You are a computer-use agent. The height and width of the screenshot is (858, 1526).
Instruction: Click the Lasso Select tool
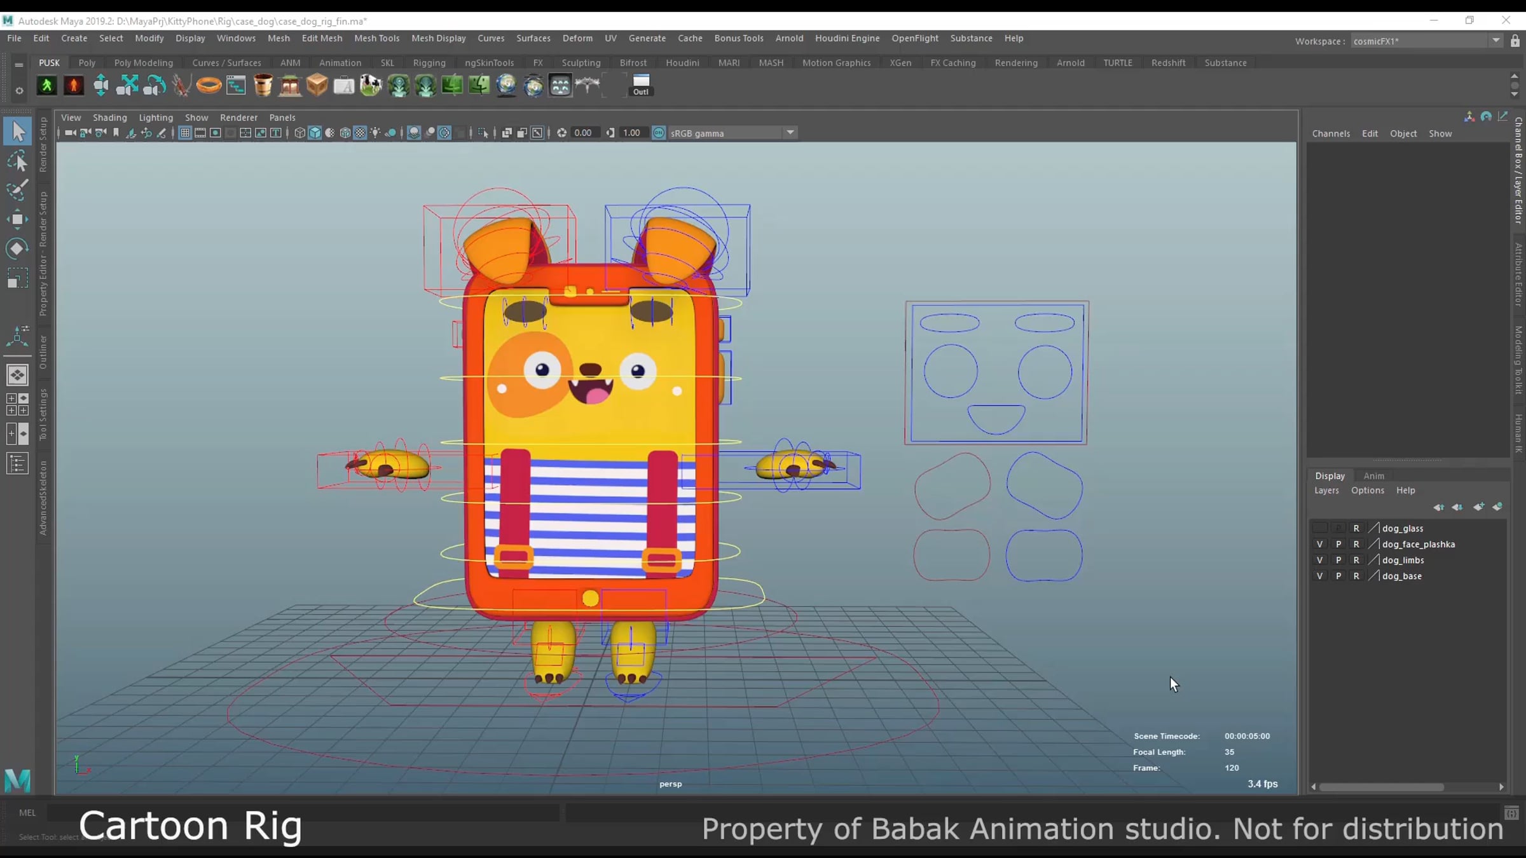pos(17,161)
